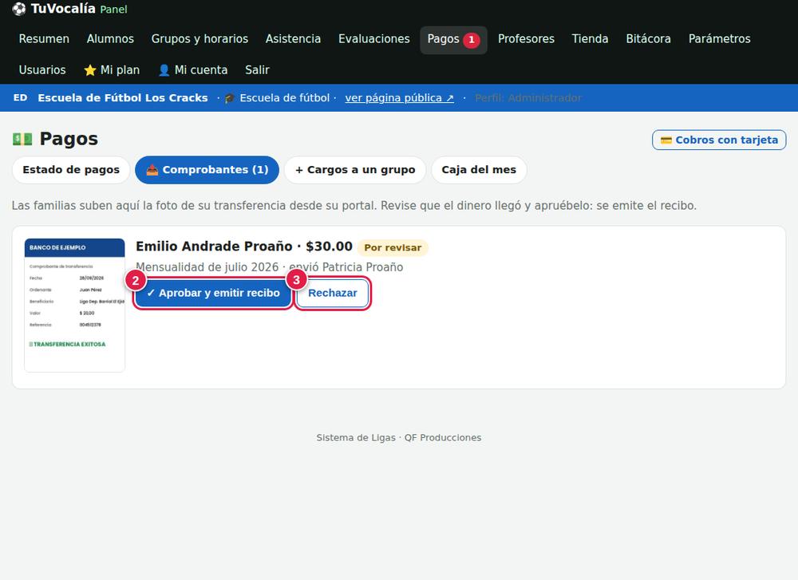
Task: Open Grupos y horarios
Action: click(199, 39)
